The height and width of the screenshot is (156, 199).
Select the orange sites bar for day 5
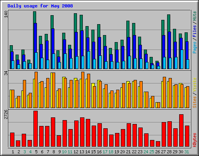point(36,90)
